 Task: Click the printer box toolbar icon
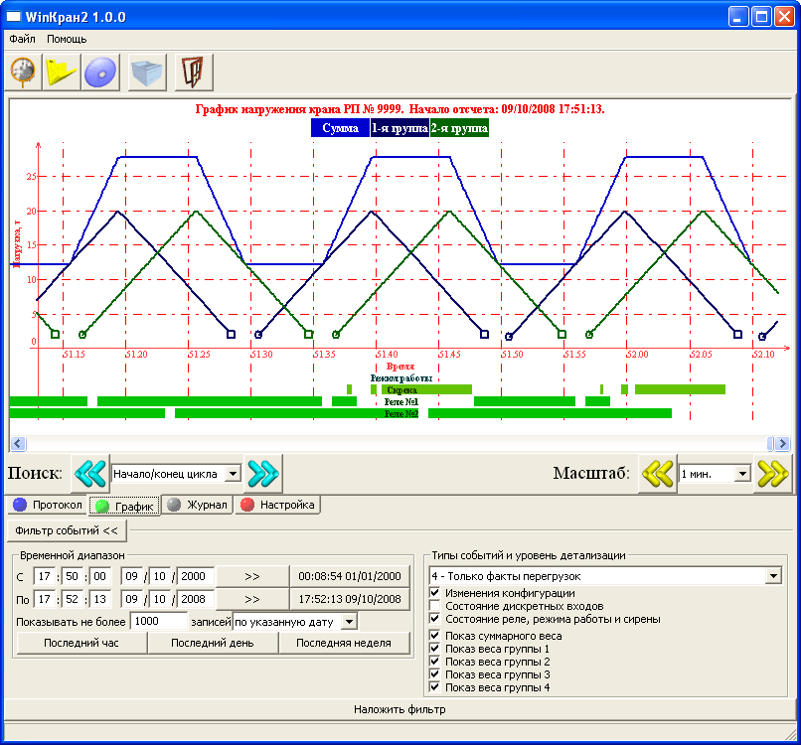tap(147, 73)
